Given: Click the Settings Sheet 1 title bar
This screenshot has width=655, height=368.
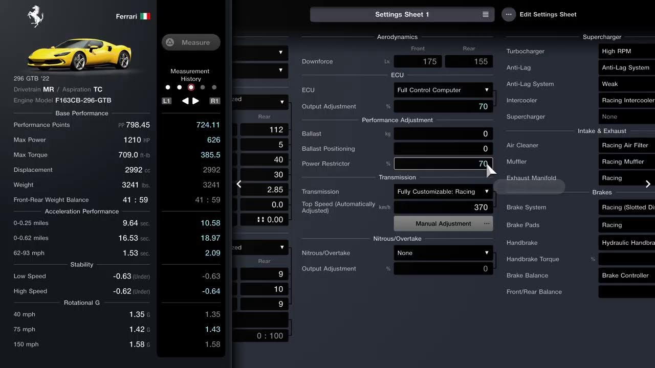Looking at the screenshot, I should (x=402, y=14).
